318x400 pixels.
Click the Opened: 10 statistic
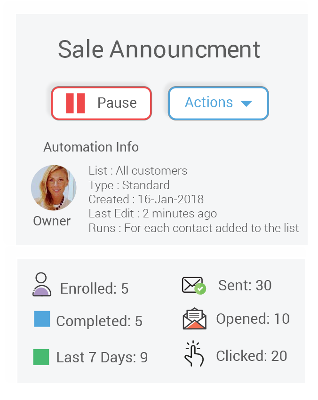[x=253, y=319]
